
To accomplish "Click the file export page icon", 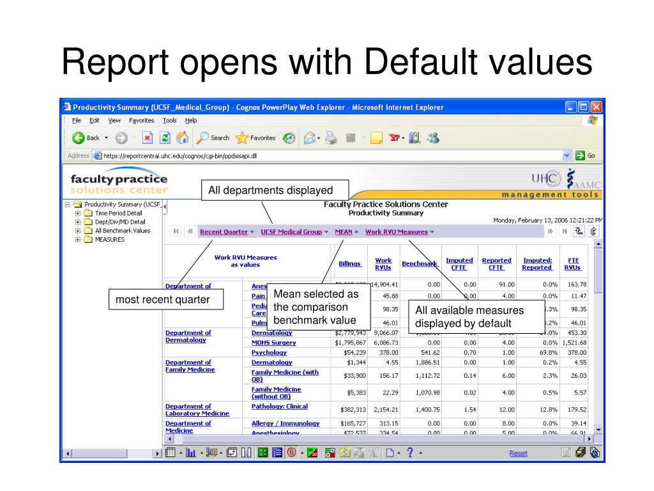I will pos(390,453).
